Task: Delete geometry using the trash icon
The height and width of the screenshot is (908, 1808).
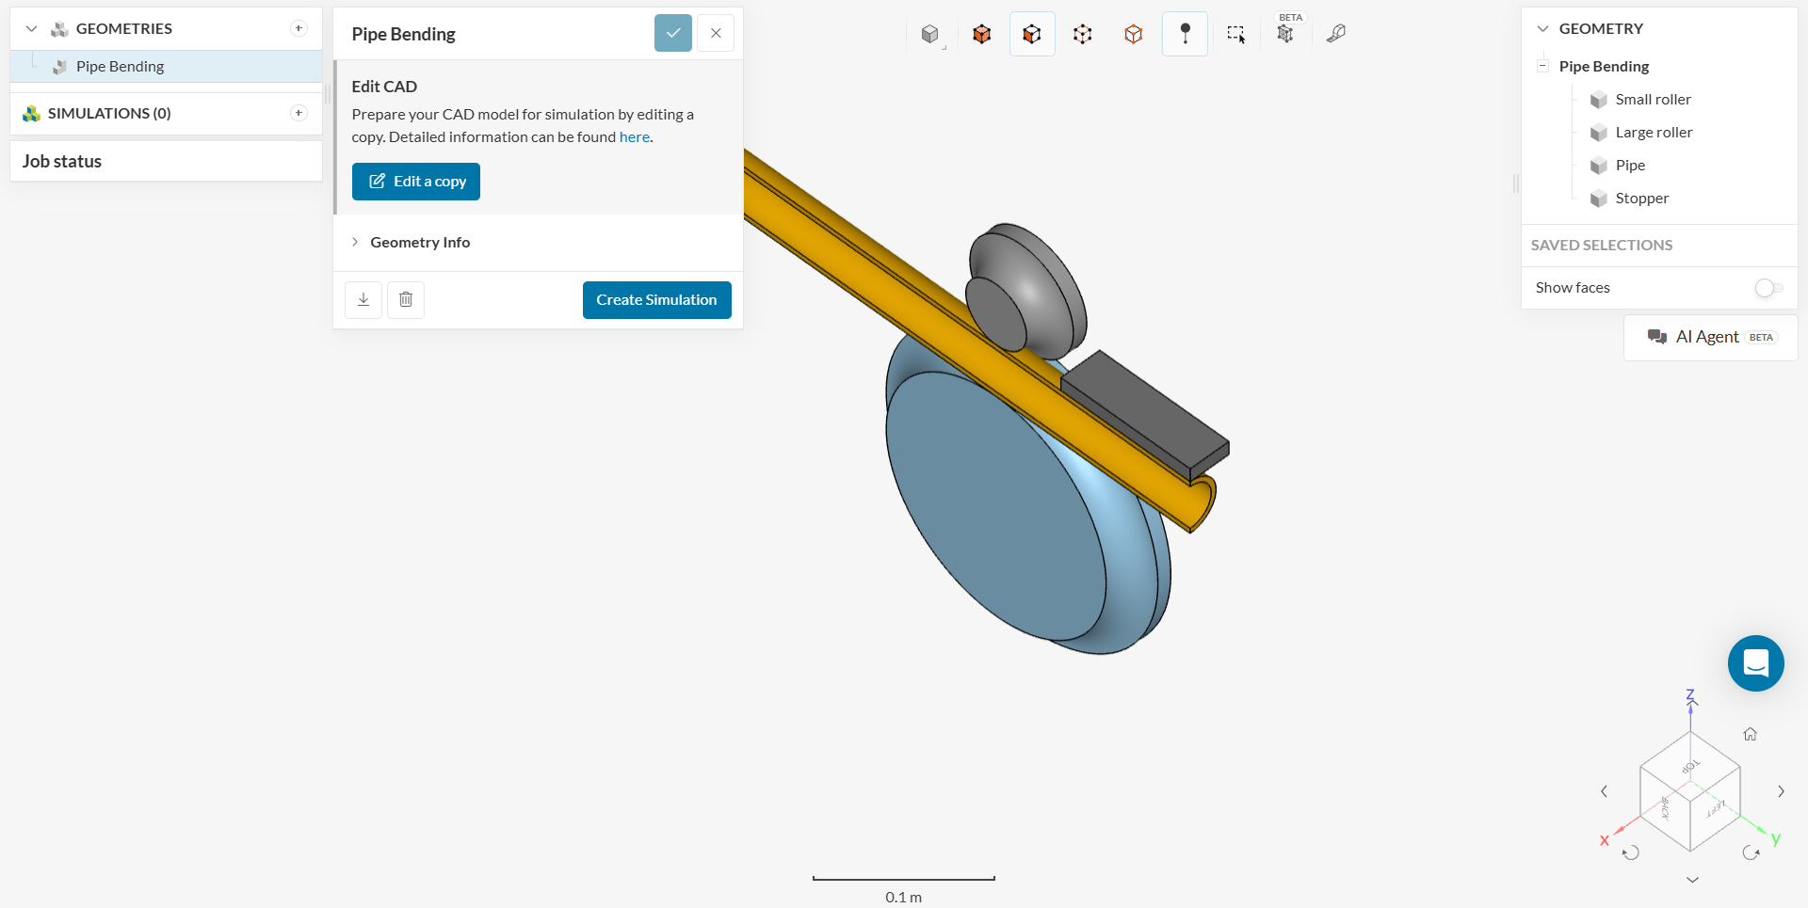Action: click(x=406, y=300)
